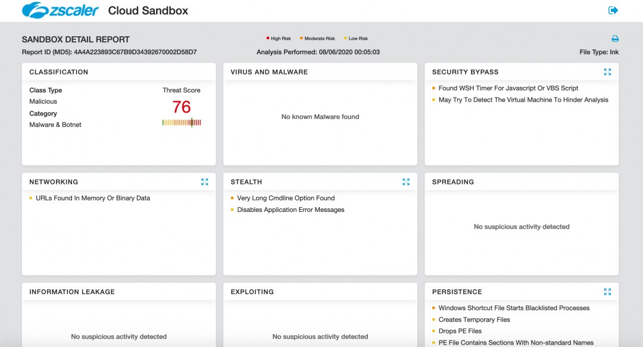Click 'Disables Application Error Messages' entry
643x347 pixels.
coord(291,210)
